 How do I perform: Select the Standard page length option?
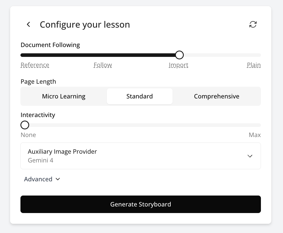coord(140,96)
